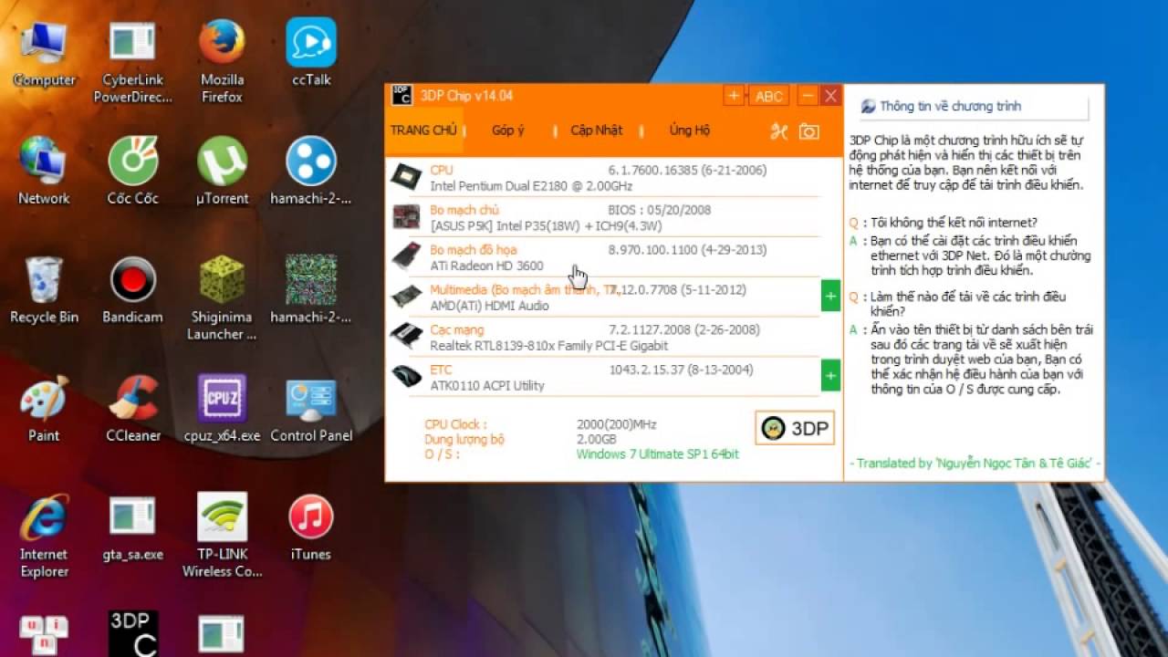This screenshot has width=1168, height=657.
Task: Click the Bo mạch đồ họa link
Action: (x=474, y=249)
